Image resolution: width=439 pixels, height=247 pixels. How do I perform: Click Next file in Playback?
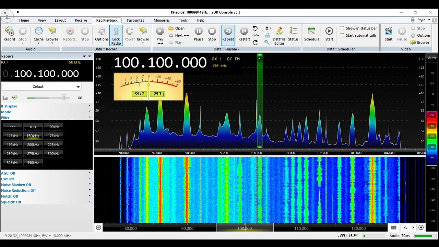tap(179, 35)
